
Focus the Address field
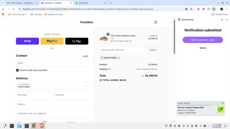52,104
